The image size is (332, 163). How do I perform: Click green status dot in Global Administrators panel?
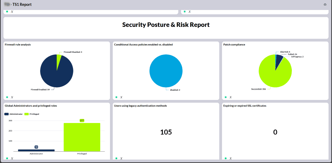(7, 159)
